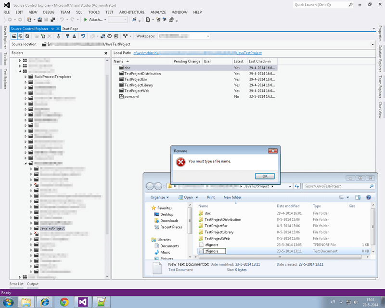Open Organize dropdown in file explorer window

pyautogui.click(x=160, y=197)
